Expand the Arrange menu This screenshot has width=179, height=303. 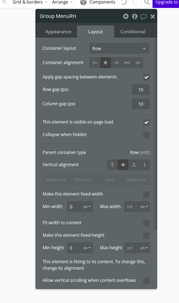pyautogui.click(x=62, y=2)
